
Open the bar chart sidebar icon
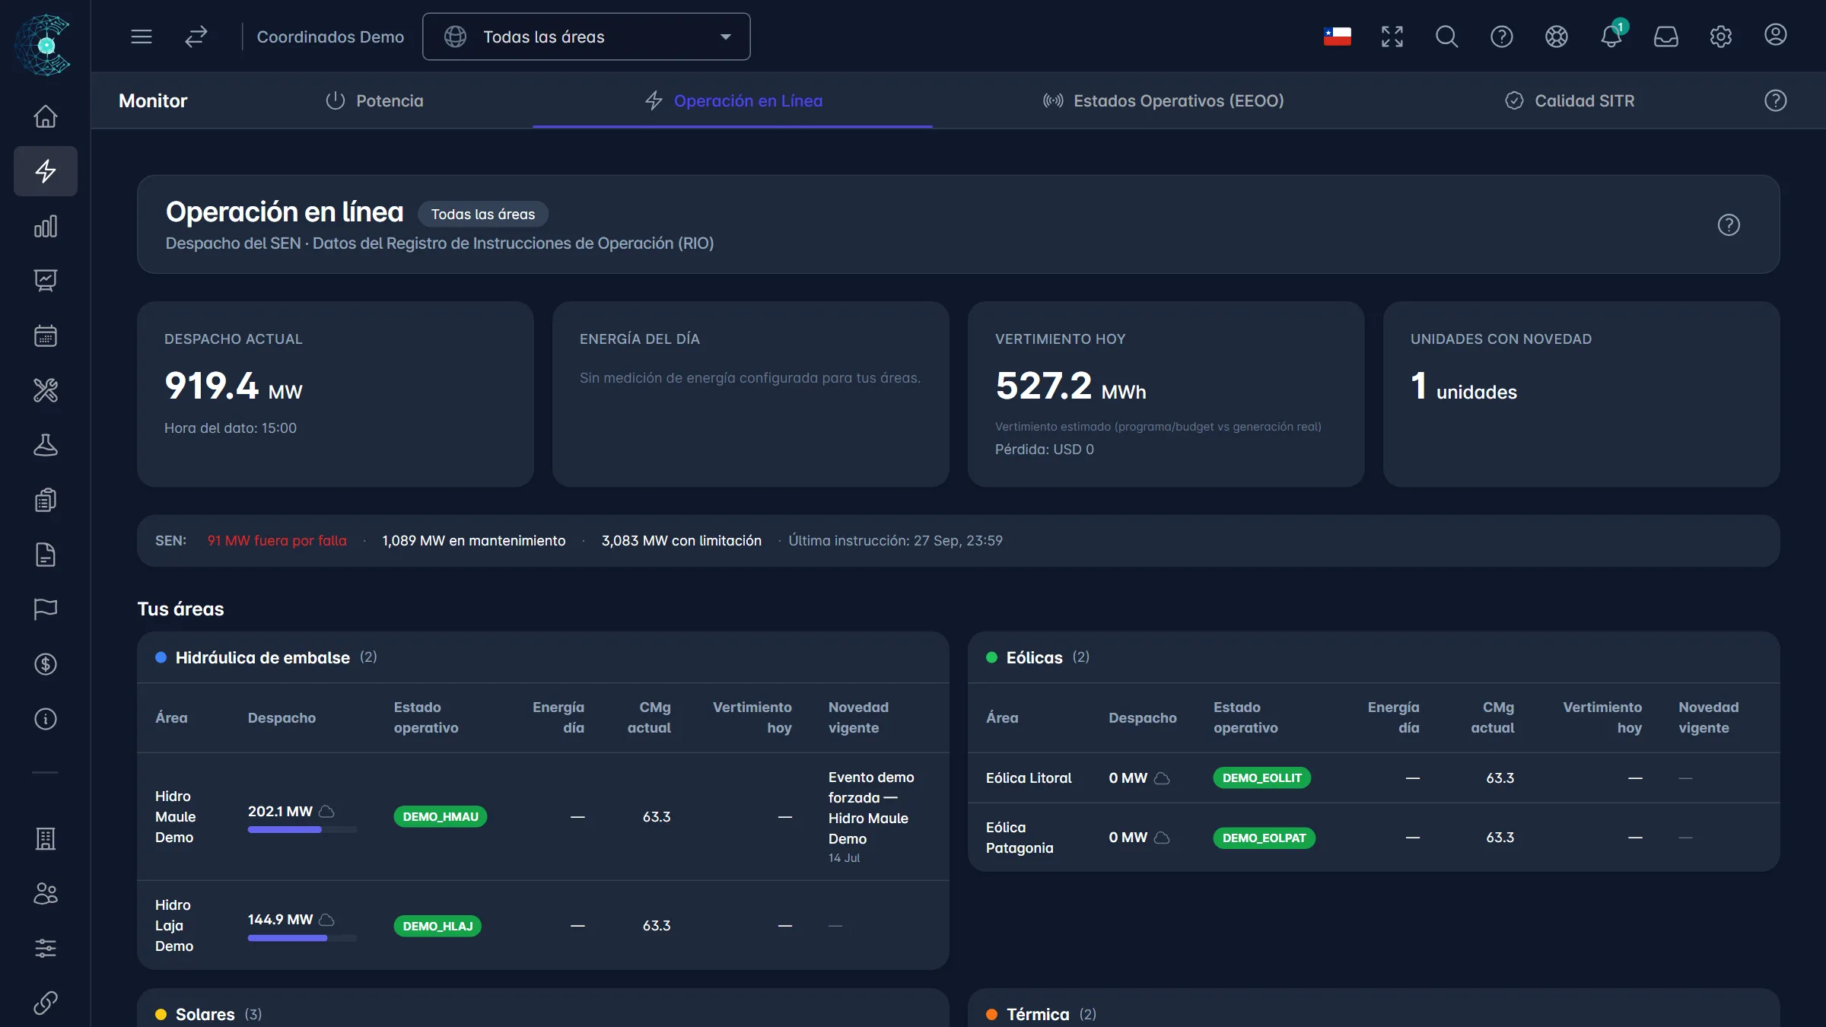click(46, 226)
